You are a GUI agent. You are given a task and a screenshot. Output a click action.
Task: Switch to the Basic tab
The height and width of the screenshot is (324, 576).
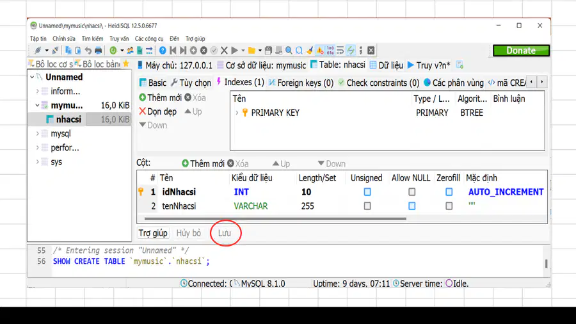pos(153,83)
